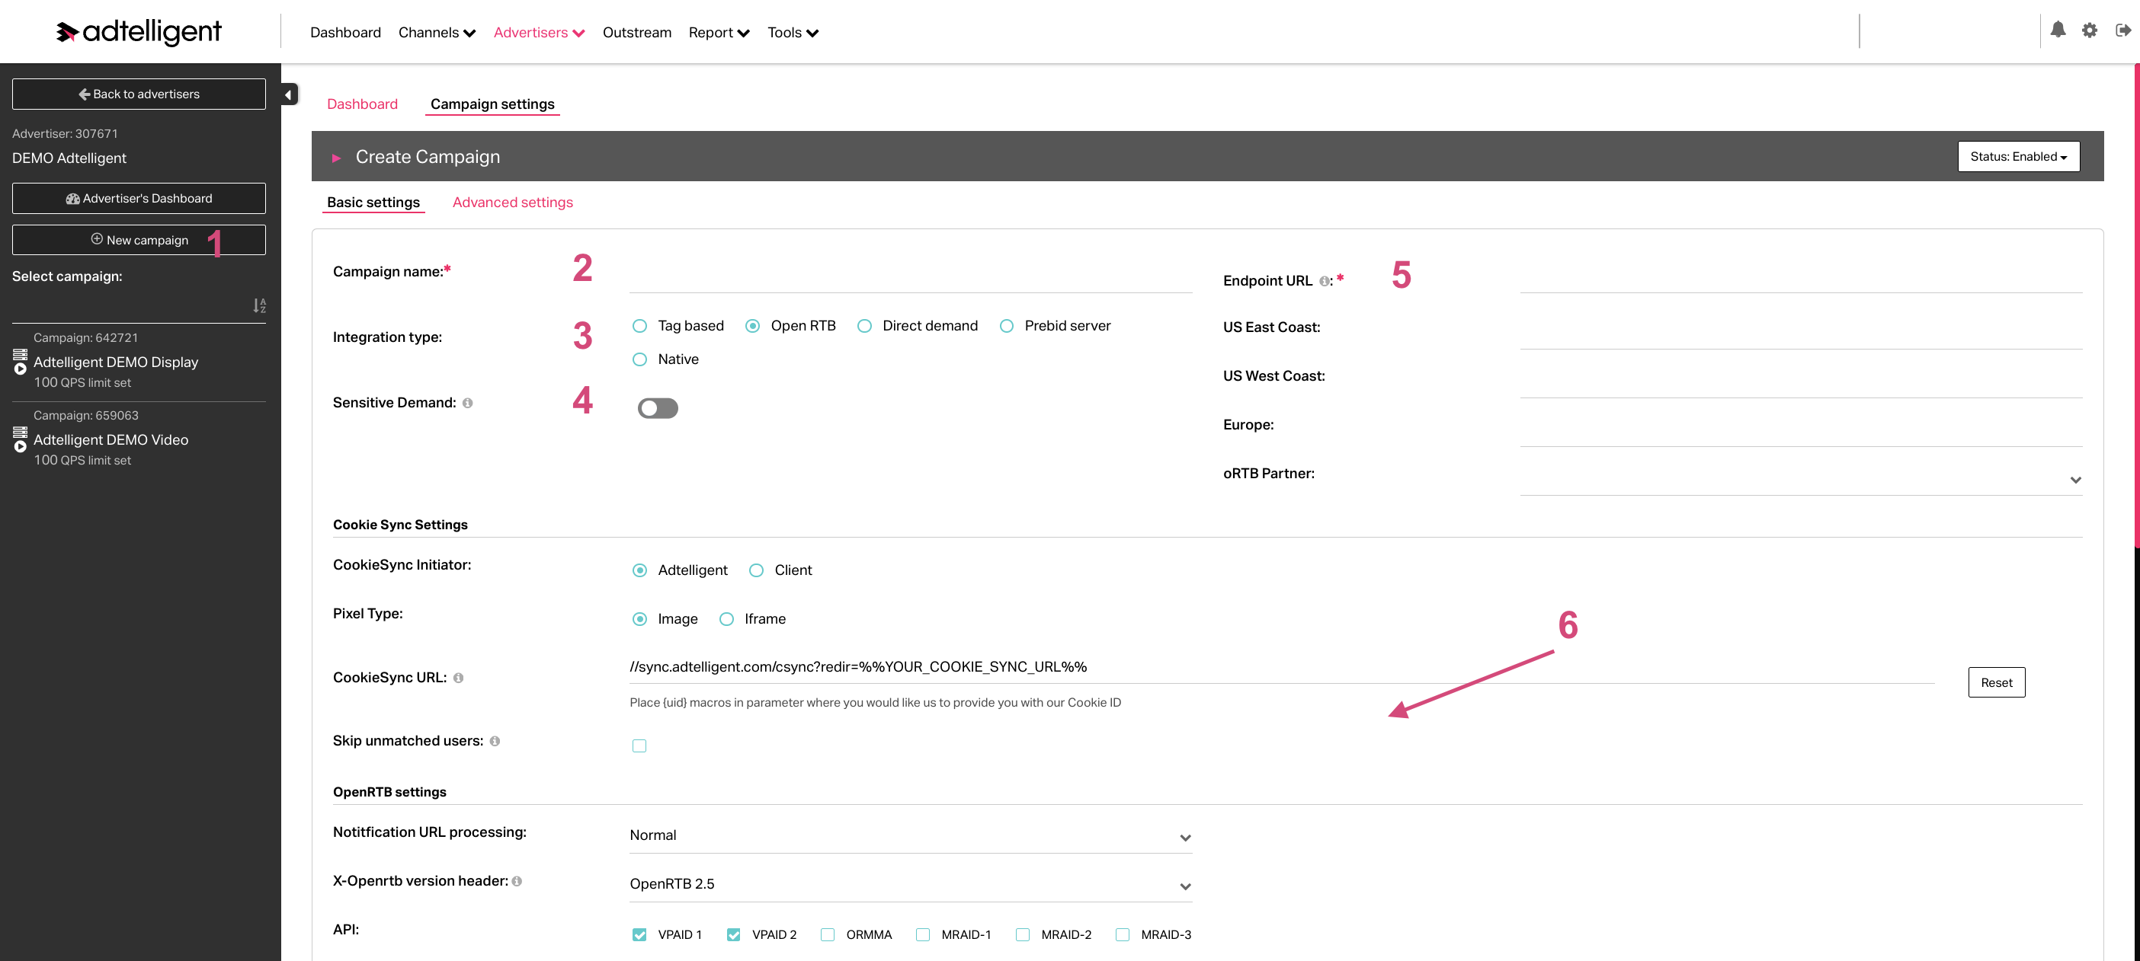
Task: Check the MRAID-2 API checkbox
Action: 1023,934
